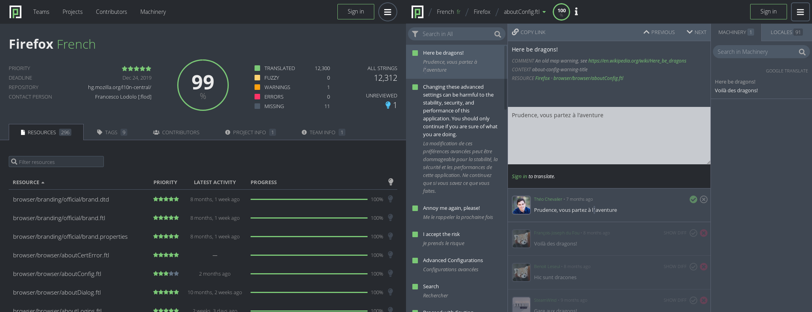Switch to Tags tab
Image resolution: width=812 pixels, height=312 pixels.
tap(112, 132)
